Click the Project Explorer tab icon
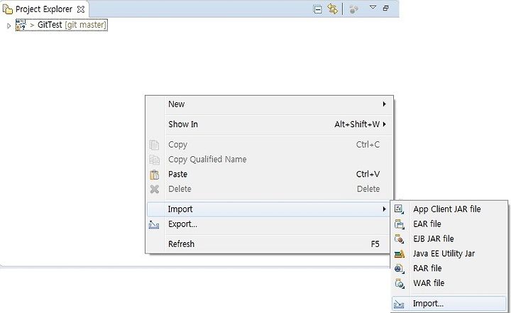 pyautogui.click(x=8, y=9)
